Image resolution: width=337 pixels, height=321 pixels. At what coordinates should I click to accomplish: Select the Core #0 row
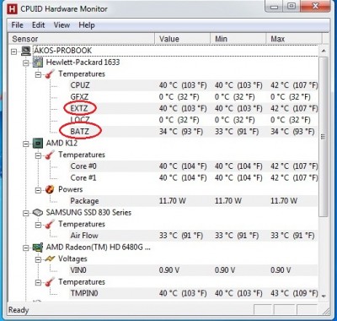(194, 166)
